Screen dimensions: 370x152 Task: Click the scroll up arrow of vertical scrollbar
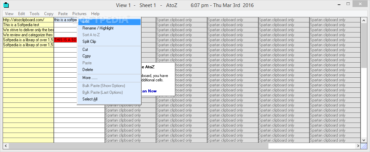[364, 20]
